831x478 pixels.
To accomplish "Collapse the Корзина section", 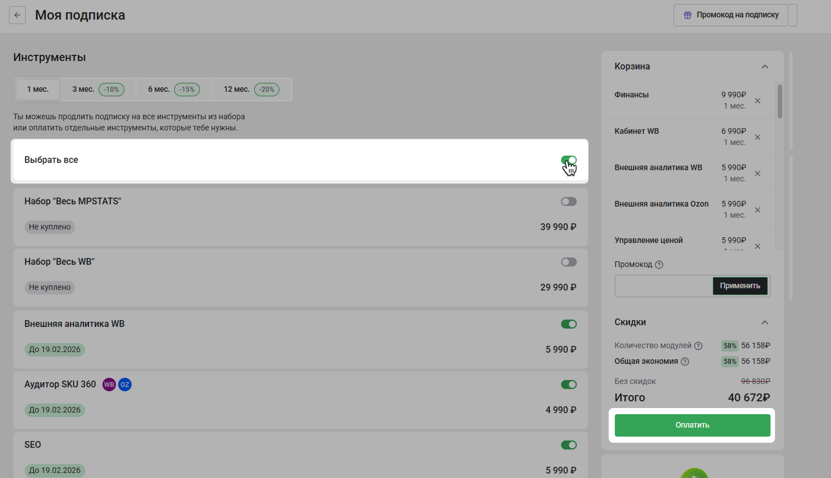I will (764, 67).
